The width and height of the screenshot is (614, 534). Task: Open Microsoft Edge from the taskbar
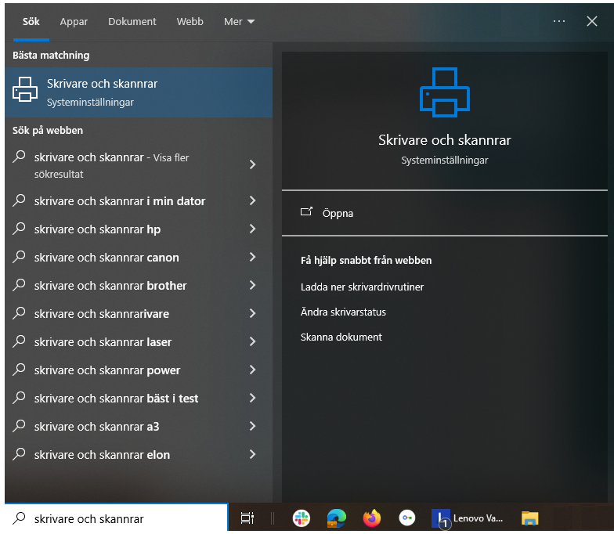pyautogui.click(x=337, y=518)
